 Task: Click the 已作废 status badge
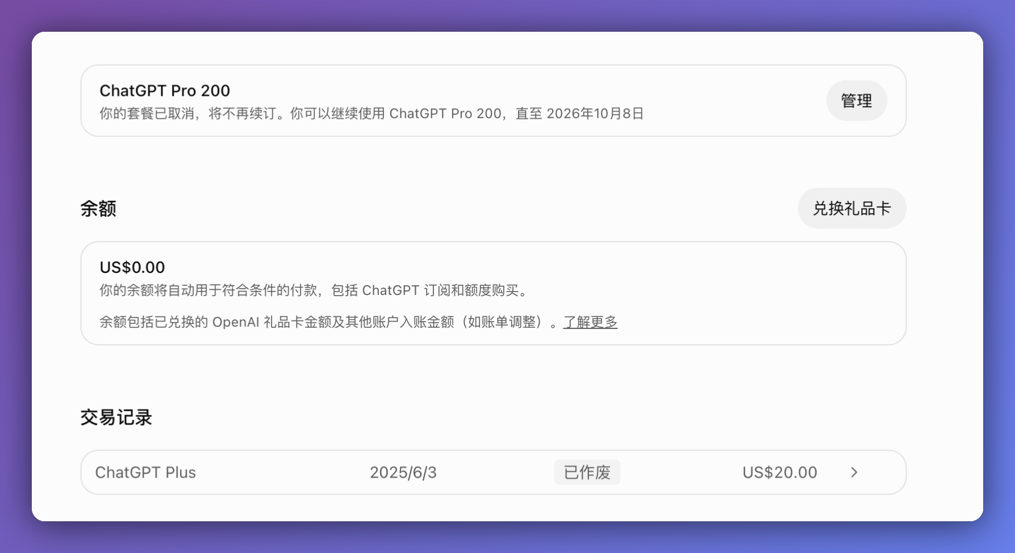(x=587, y=472)
